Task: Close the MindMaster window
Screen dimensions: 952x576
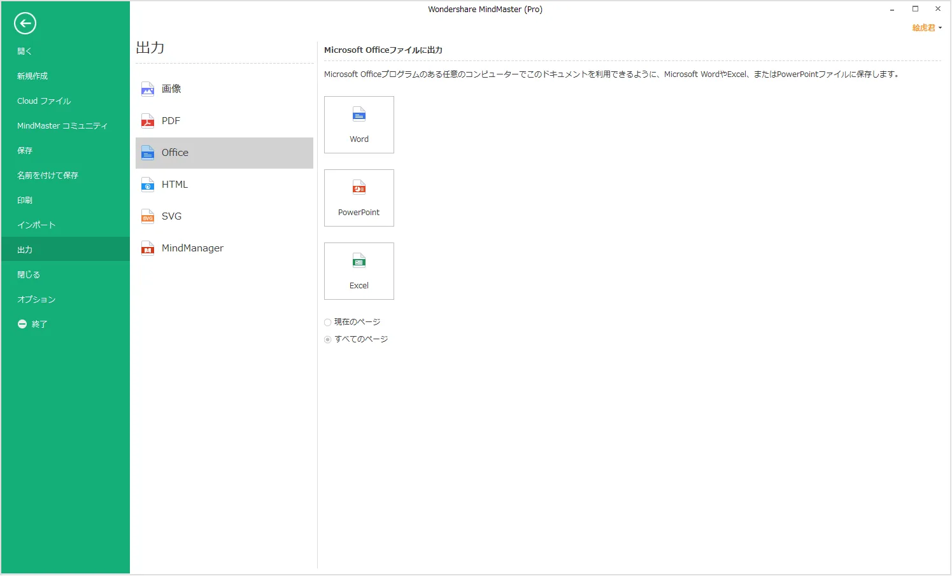Action: click(938, 9)
